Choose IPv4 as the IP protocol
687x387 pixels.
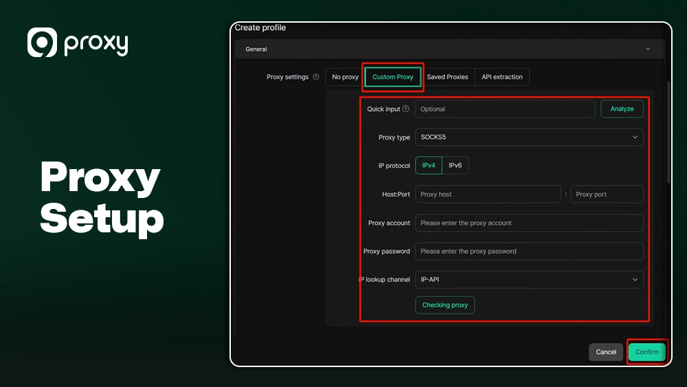click(429, 165)
